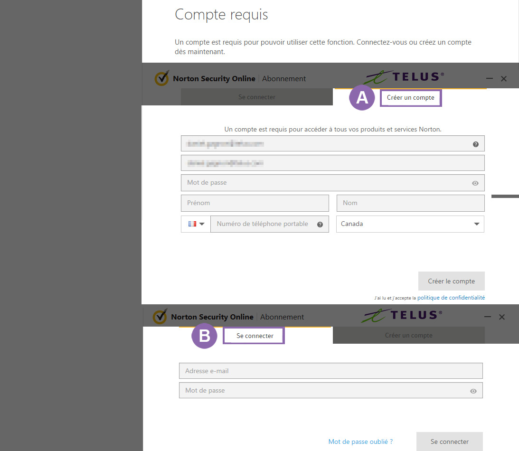Focus Adresse e-mail field
This screenshot has height=451, width=519.
(330, 371)
